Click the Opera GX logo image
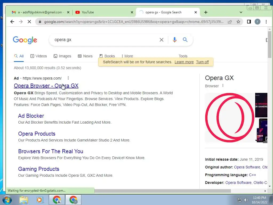Viewport: 273px width, 205px height. [x=230, y=118]
